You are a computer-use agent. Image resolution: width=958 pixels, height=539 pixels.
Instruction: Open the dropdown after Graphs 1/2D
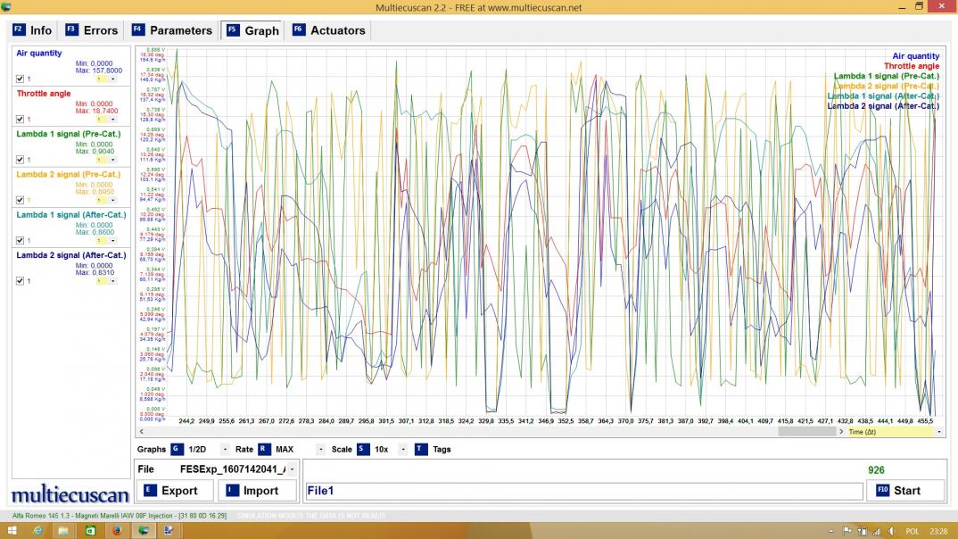(x=225, y=449)
